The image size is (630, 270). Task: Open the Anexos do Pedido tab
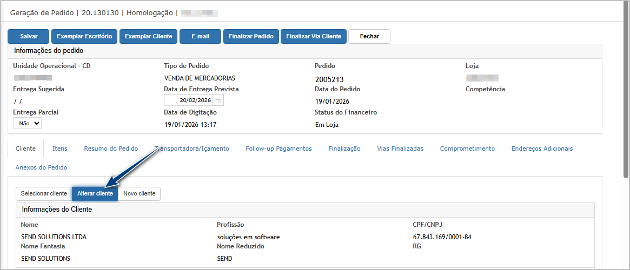[41, 167]
